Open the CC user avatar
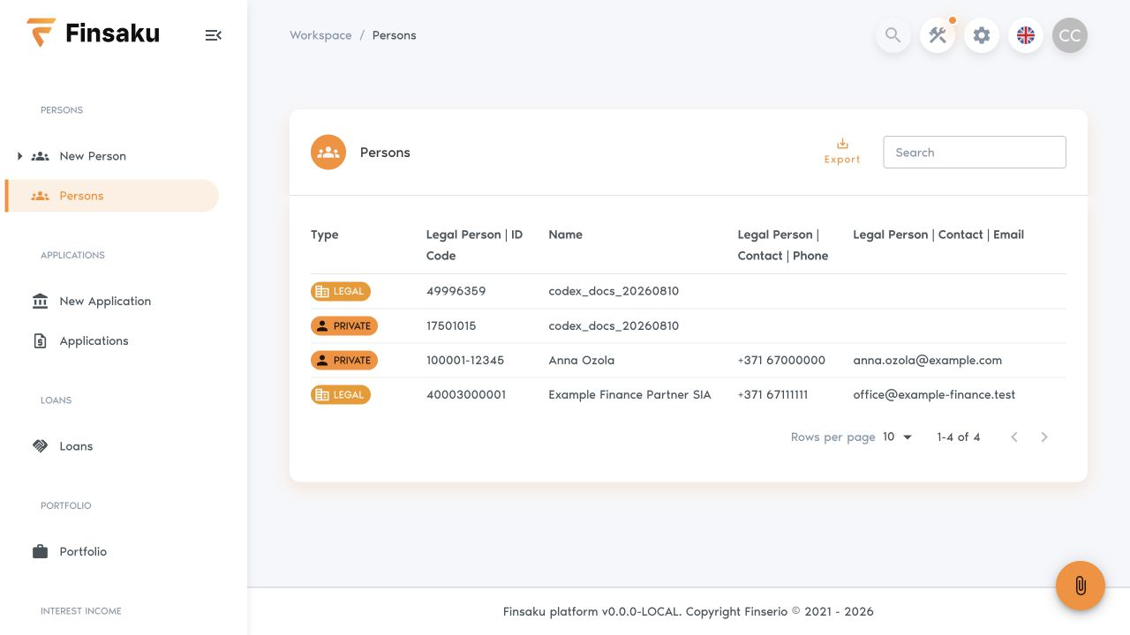The width and height of the screenshot is (1130, 635). pyautogui.click(x=1070, y=35)
